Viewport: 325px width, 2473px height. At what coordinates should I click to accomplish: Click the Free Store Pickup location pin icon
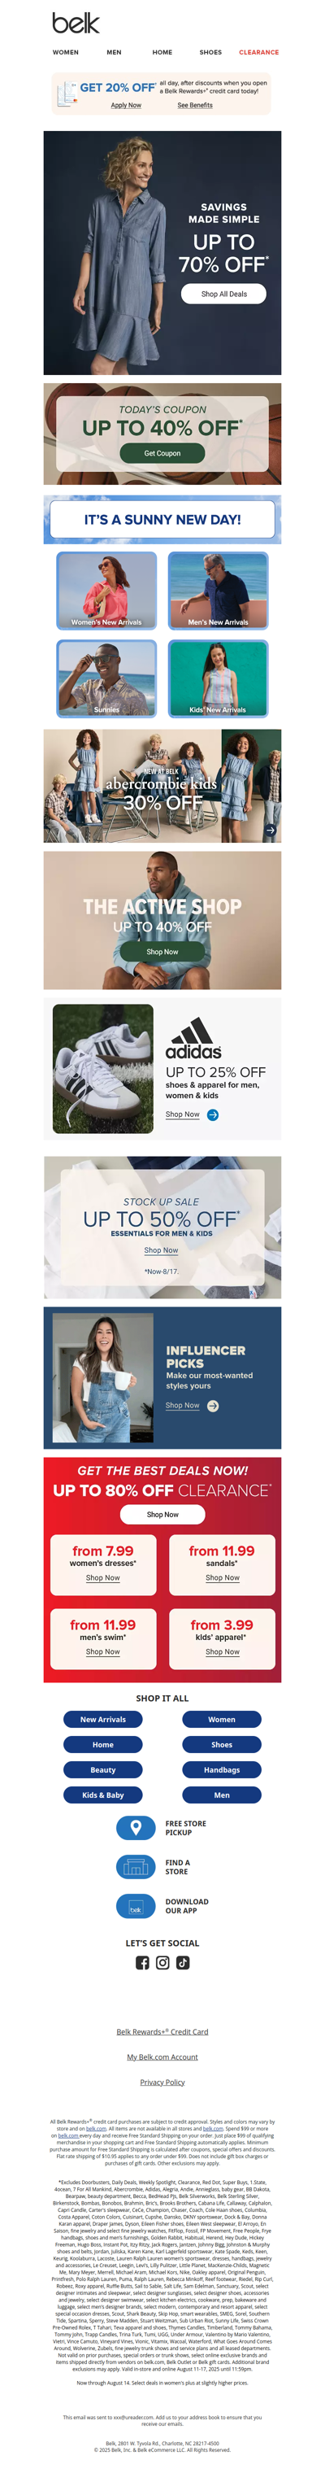(135, 1827)
